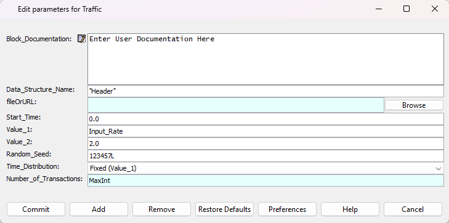The width and height of the screenshot is (449, 223).
Task: Click the Data_Structure_Name field
Action: (265, 91)
